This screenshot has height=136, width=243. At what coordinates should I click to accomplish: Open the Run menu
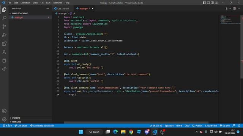pos(48,3)
